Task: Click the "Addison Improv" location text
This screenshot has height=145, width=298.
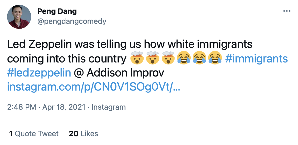Action: tap(125, 73)
